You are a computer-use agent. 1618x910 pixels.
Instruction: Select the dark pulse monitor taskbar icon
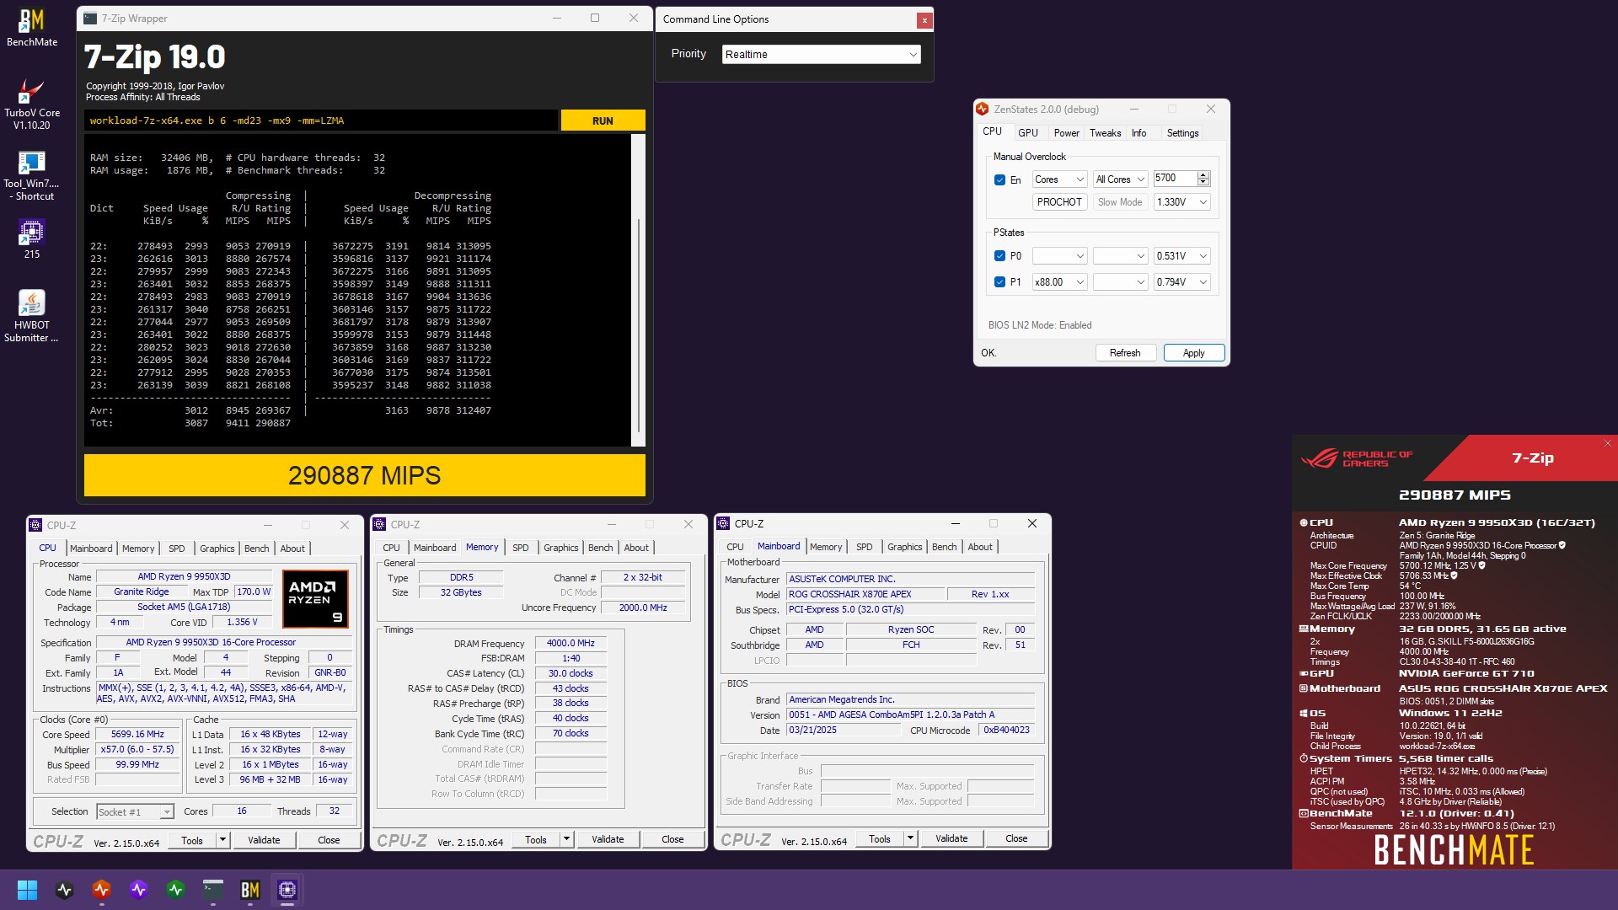(65, 890)
